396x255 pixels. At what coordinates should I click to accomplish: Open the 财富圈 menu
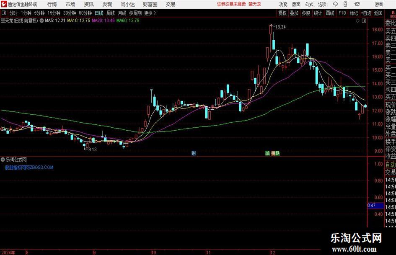(x=150, y=4)
